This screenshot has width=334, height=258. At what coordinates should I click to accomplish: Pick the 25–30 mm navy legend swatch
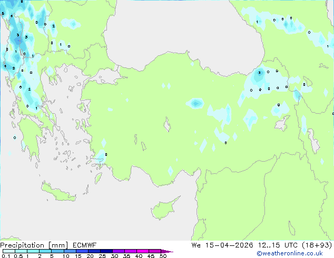106,251
